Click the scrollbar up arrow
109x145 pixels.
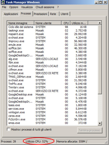[x=100, y=23]
